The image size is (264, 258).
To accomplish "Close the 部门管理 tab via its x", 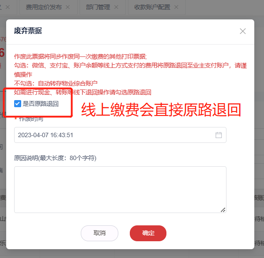I will tap(116, 7).
